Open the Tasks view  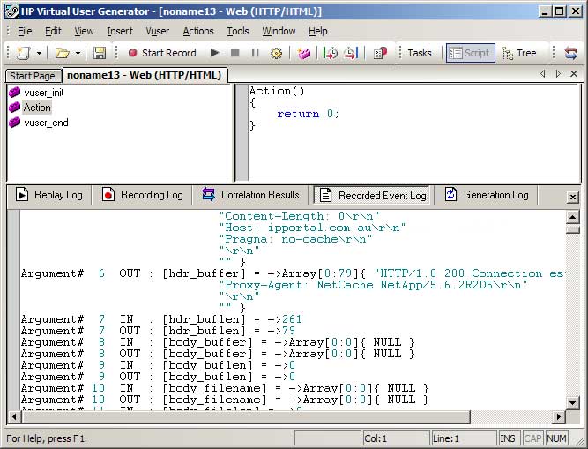click(x=420, y=53)
